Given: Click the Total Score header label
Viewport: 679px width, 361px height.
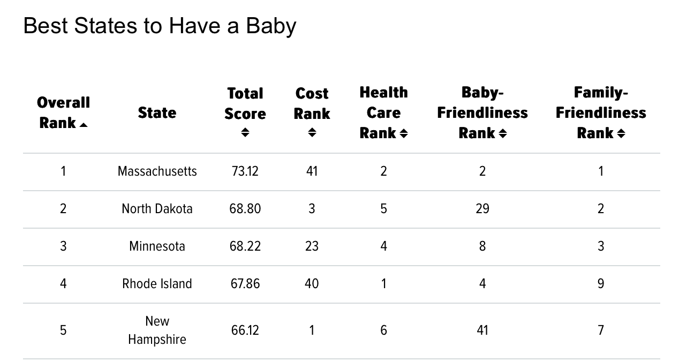Looking at the screenshot, I should [245, 103].
